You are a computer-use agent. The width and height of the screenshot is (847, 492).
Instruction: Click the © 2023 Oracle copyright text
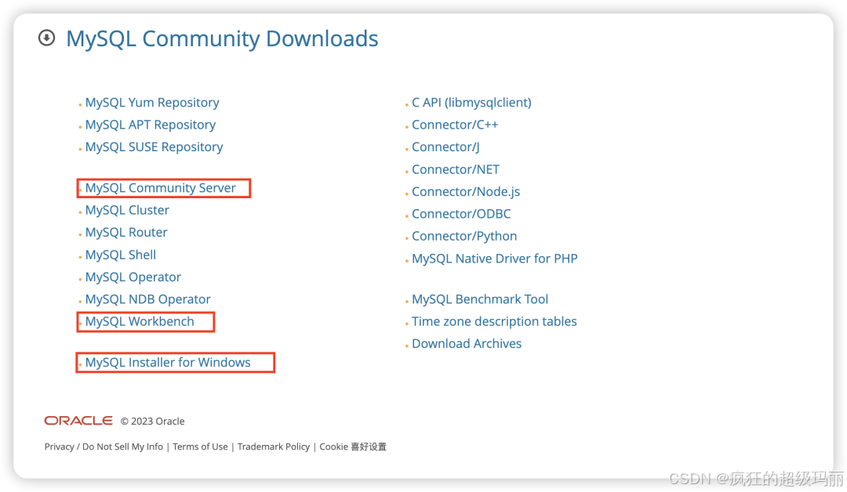pyautogui.click(x=152, y=421)
